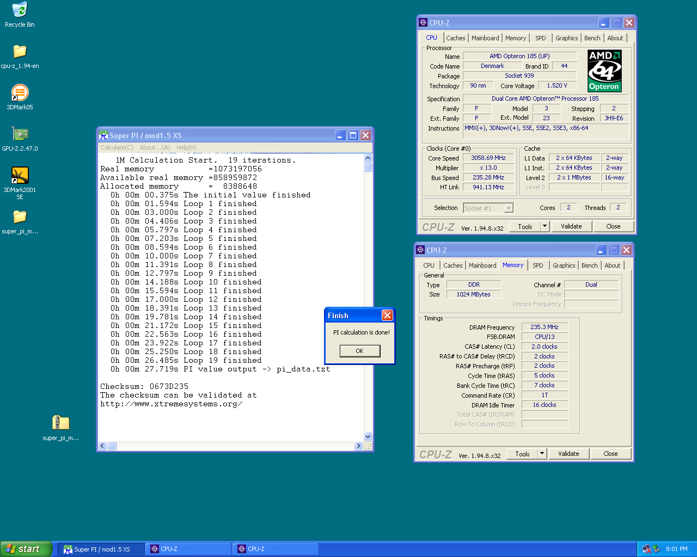
Task: Click the Super PI title bar icon
Action: (103, 135)
